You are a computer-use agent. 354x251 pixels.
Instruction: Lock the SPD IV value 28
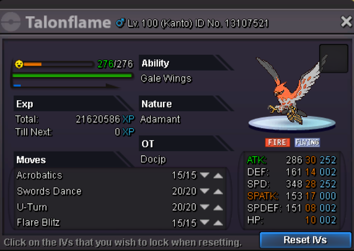point(311,184)
